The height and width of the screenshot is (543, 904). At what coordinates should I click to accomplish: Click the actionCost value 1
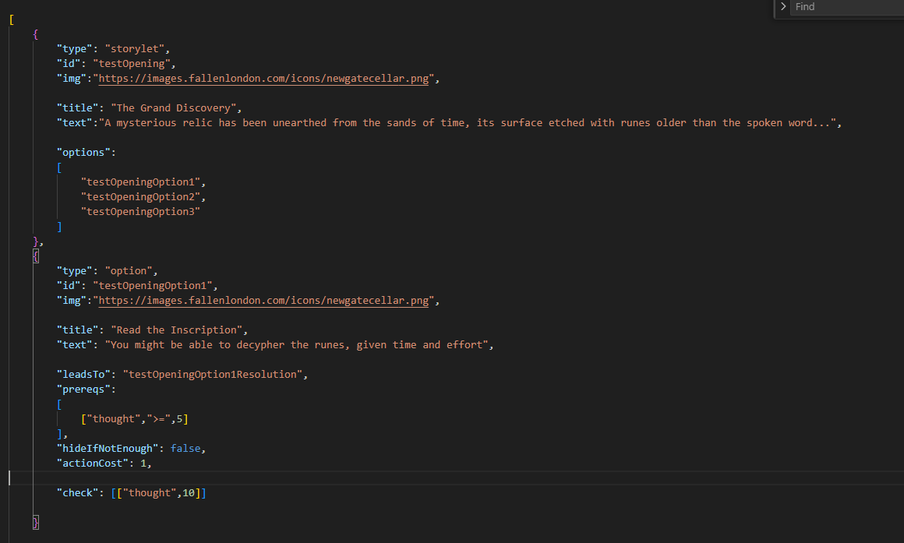(143, 464)
